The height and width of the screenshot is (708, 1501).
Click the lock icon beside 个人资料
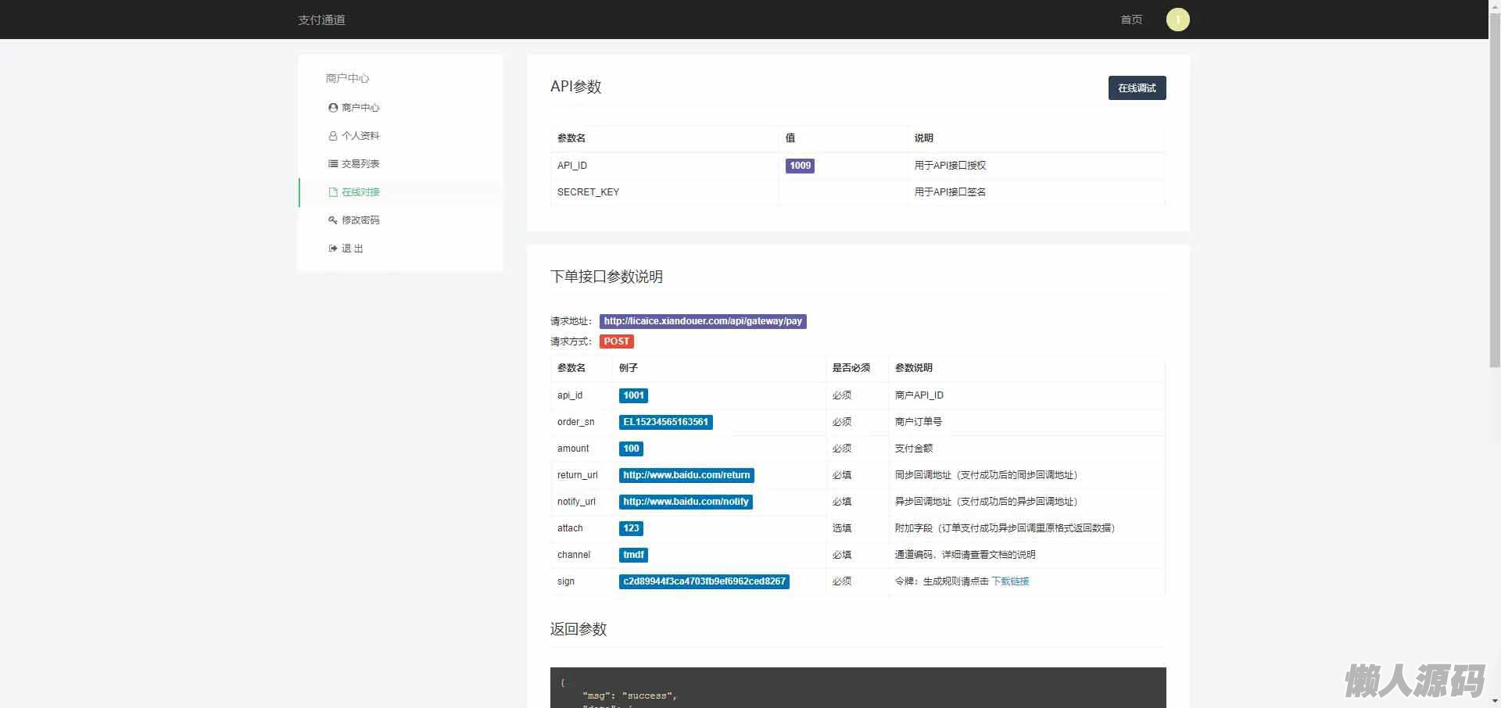coord(333,136)
